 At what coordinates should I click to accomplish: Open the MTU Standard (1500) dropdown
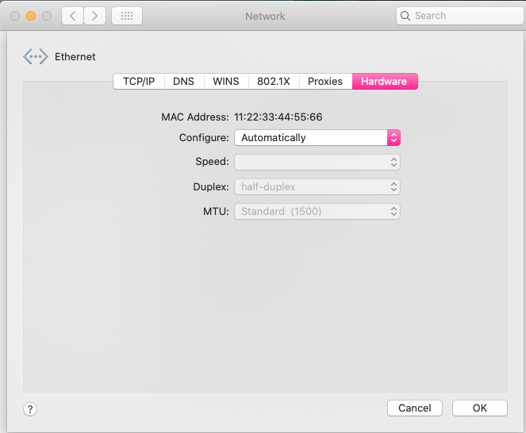[x=317, y=211]
